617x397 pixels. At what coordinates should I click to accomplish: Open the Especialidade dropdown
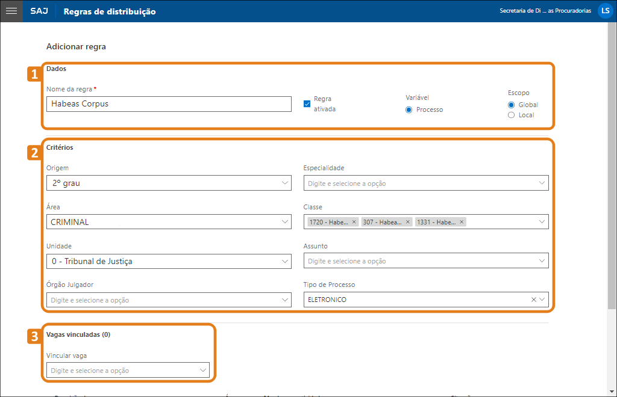(x=426, y=183)
